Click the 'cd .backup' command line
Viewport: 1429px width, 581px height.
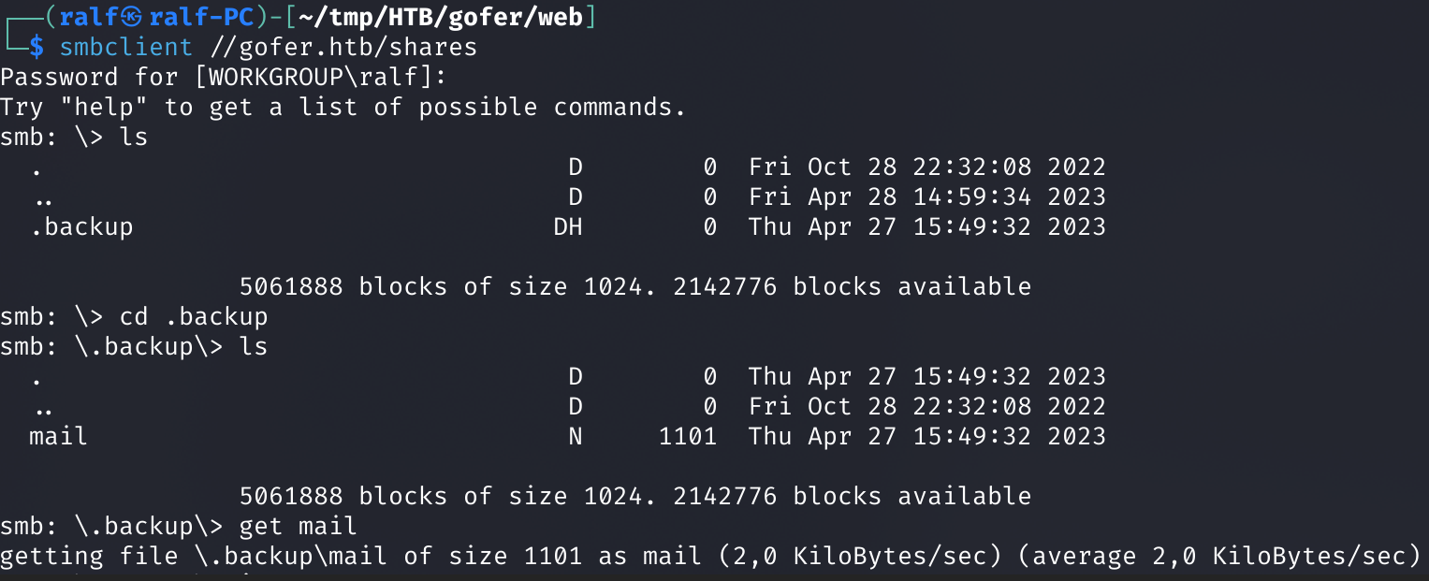click(135, 316)
